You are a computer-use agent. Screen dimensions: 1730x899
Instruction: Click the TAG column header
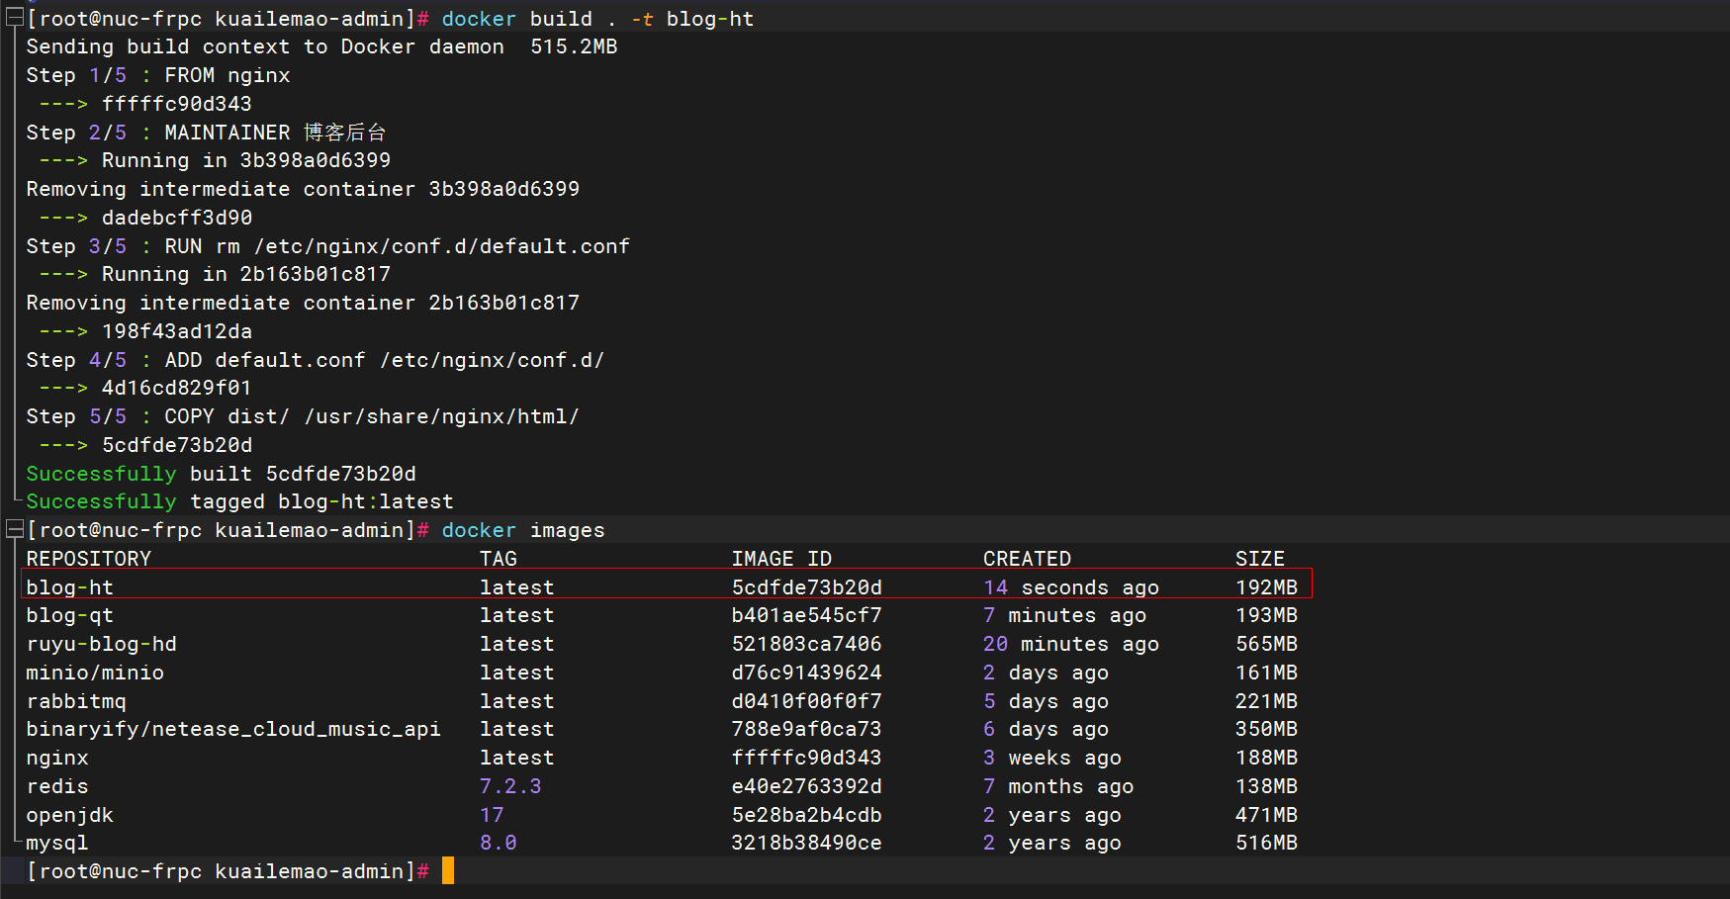click(499, 559)
